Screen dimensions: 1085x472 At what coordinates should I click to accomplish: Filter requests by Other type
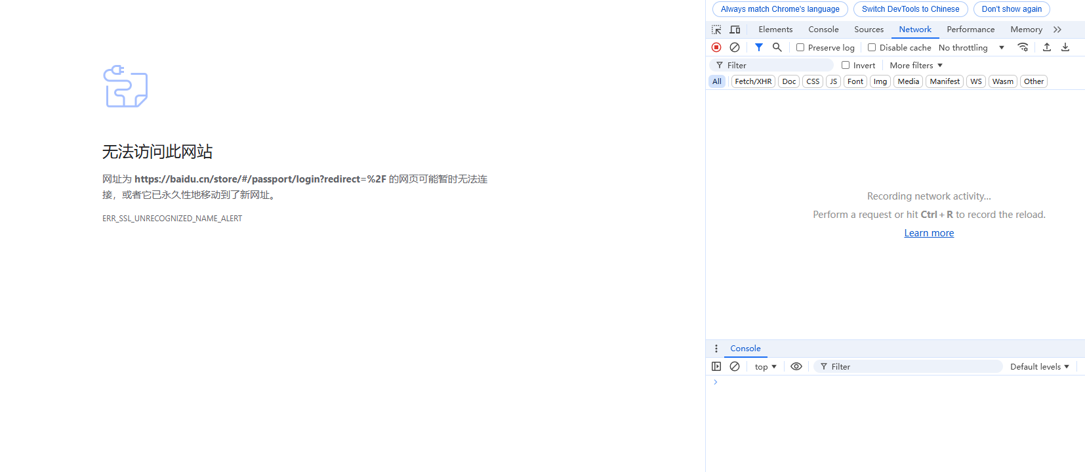pos(1034,81)
